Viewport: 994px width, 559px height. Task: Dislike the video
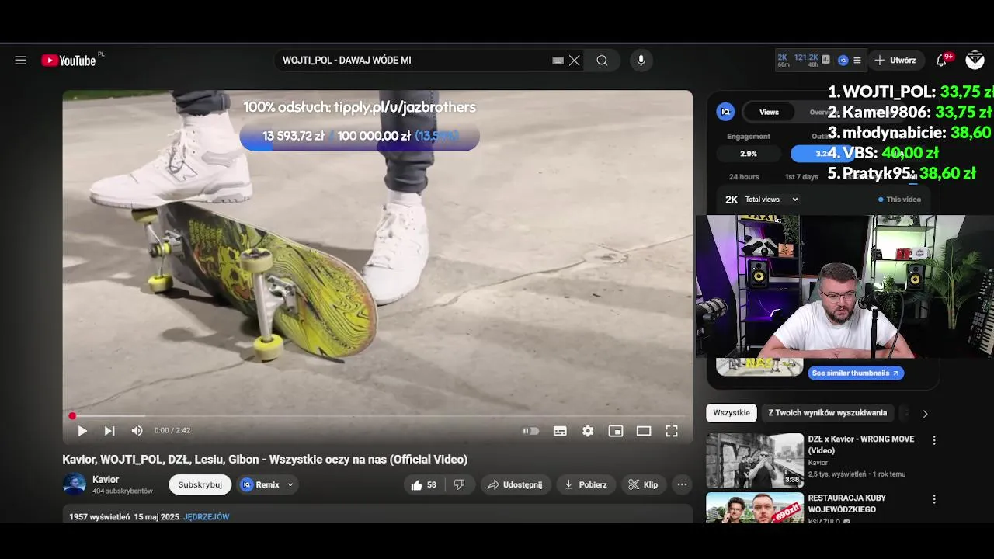pyautogui.click(x=459, y=484)
